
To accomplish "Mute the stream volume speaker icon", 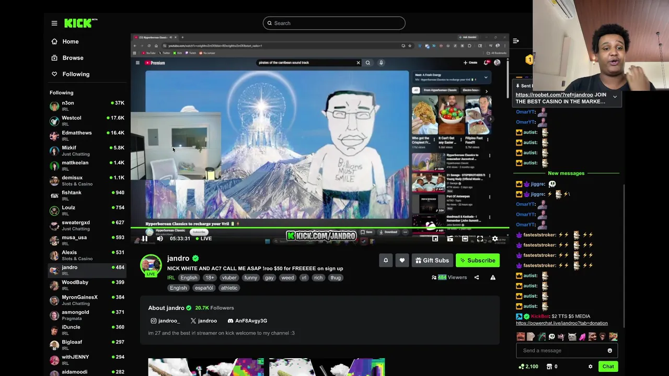I will pos(160,239).
